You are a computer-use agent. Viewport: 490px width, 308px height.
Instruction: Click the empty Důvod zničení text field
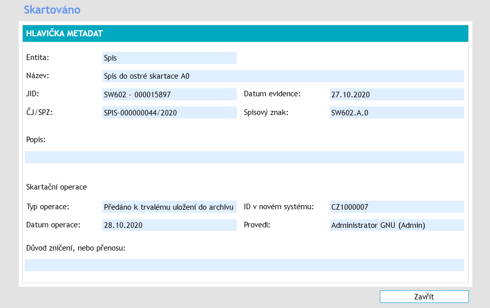(244, 265)
